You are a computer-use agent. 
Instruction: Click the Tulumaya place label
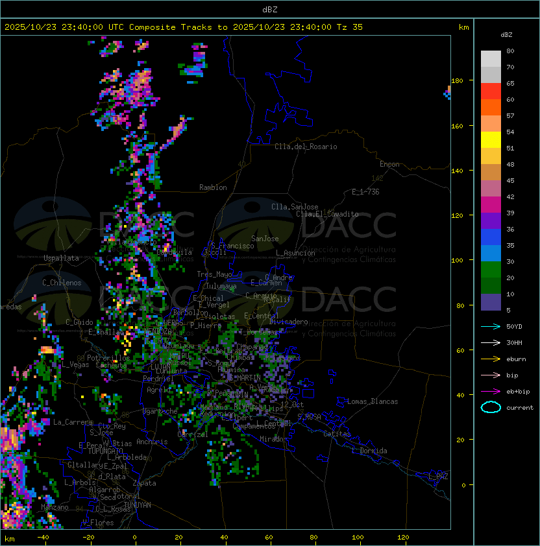(x=221, y=286)
